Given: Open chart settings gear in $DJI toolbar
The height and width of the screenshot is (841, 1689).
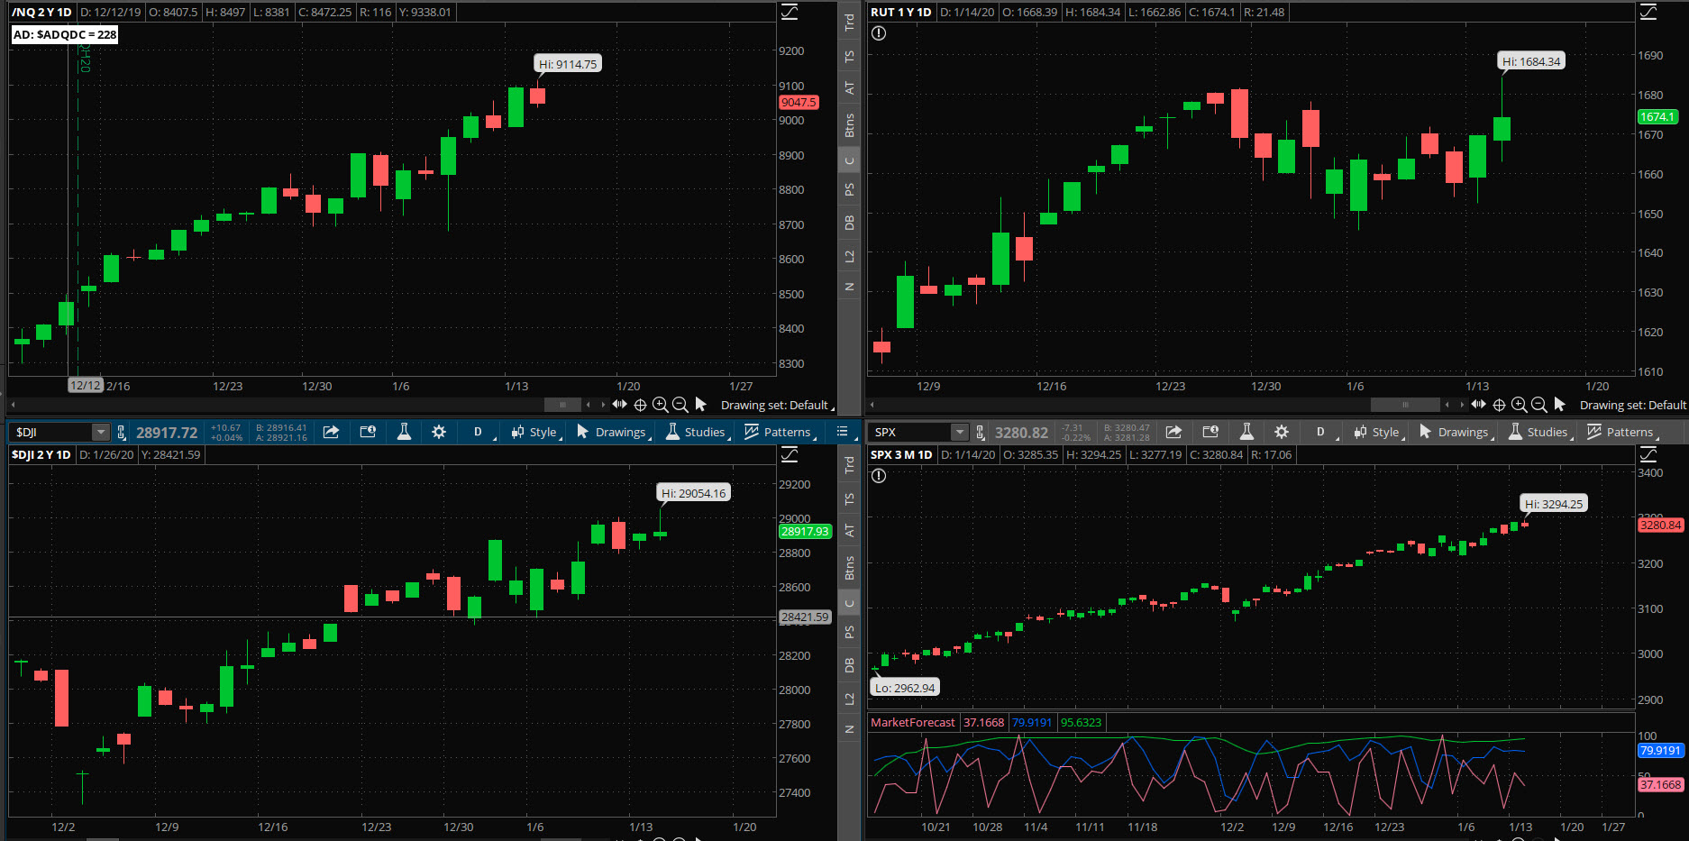Looking at the screenshot, I should [439, 432].
